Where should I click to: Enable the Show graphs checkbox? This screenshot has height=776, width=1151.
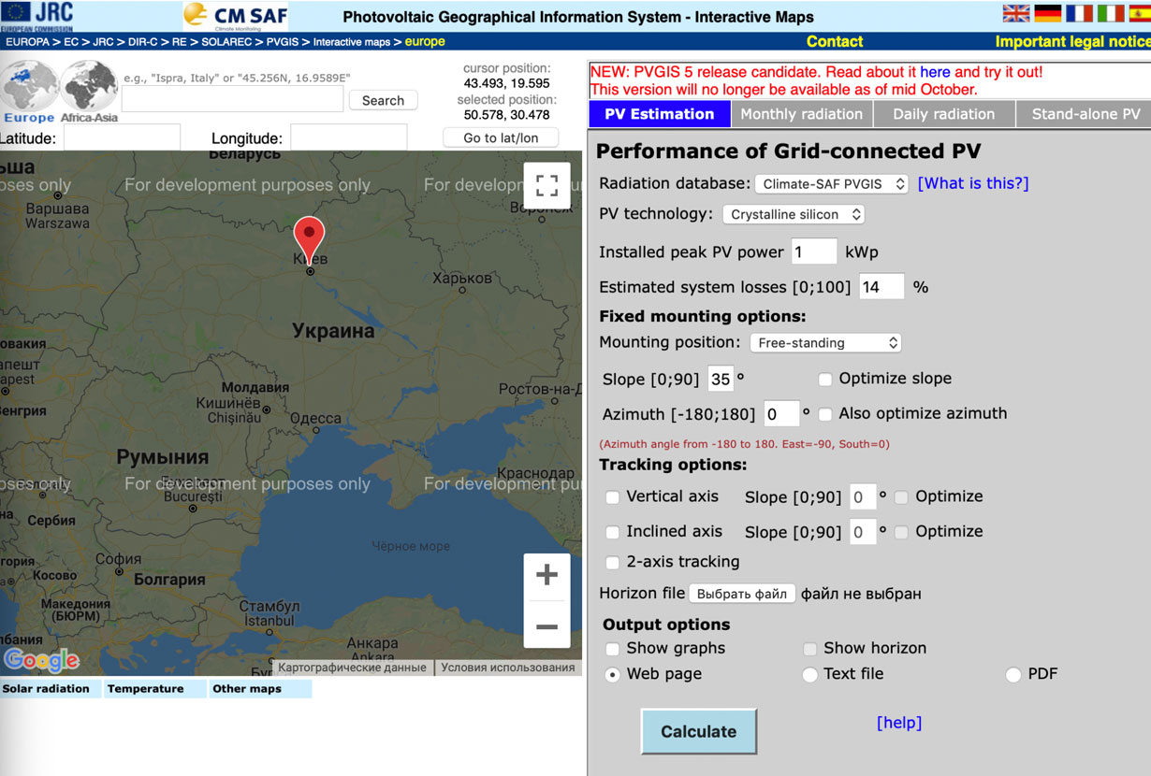(612, 649)
